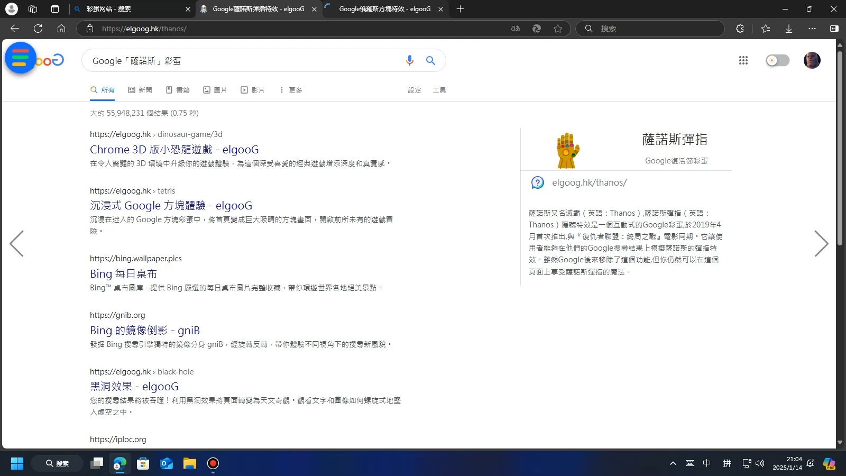Open the read aloud icon in address bar

pos(516,29)
